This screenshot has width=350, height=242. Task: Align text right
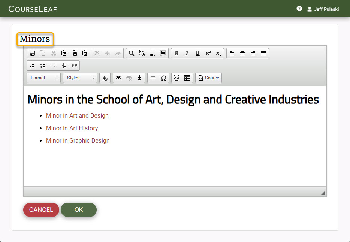pyautogui.click(x=253, y=53)
